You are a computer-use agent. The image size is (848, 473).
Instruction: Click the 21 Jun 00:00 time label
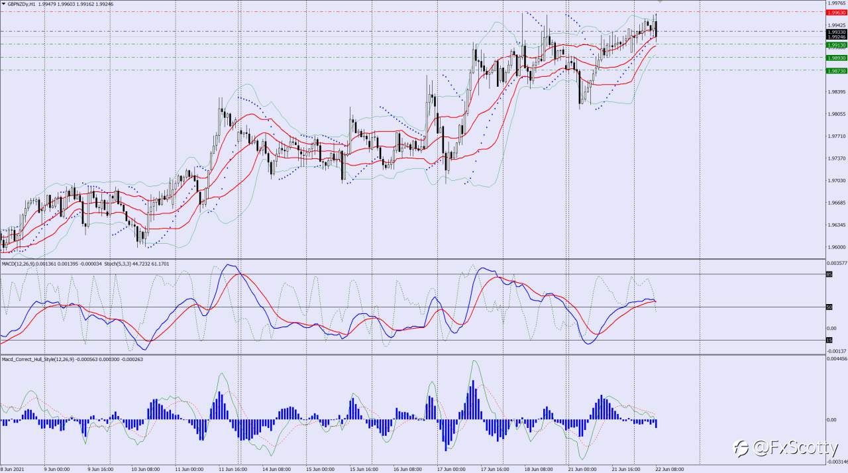pyautogui.click(x=583, y=468)
